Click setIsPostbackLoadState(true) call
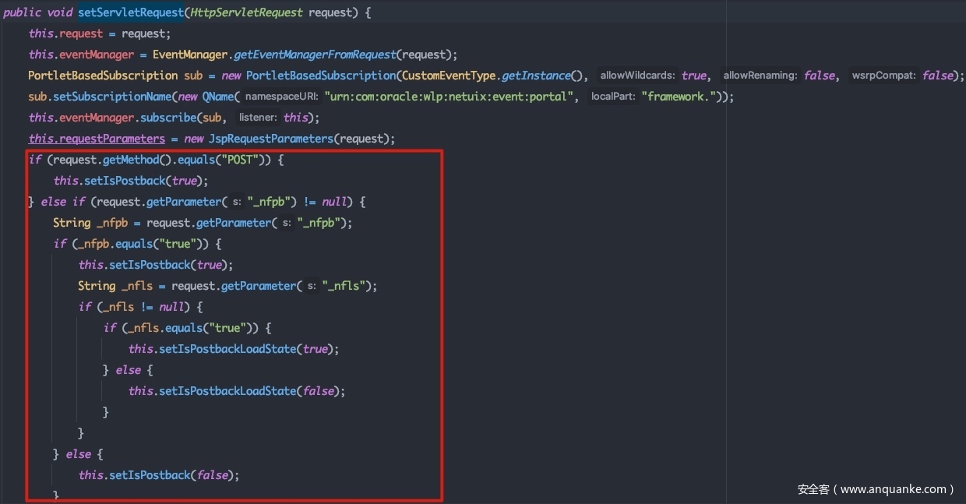The image size is (966, 504). (x=234, y=349)
